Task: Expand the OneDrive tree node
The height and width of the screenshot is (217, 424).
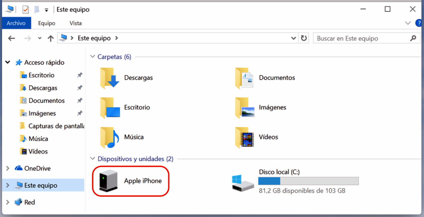Action: (8, 168)
